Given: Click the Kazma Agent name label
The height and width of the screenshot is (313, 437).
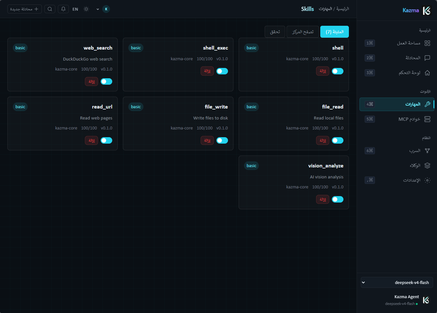Looking at the screenshot, I should (x=407, y=297).
